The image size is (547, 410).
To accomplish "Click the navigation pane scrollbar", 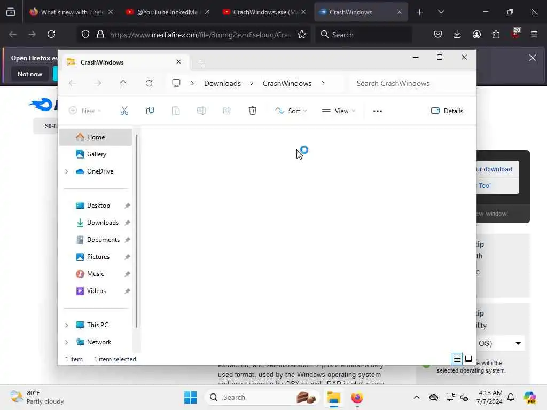I will click(x=136, y=231).
